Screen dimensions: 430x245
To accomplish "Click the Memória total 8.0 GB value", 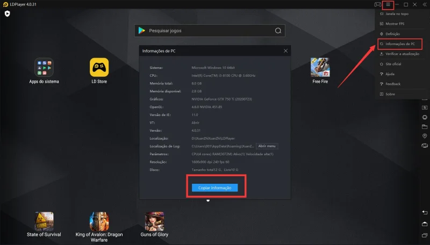I will [196, 83].
